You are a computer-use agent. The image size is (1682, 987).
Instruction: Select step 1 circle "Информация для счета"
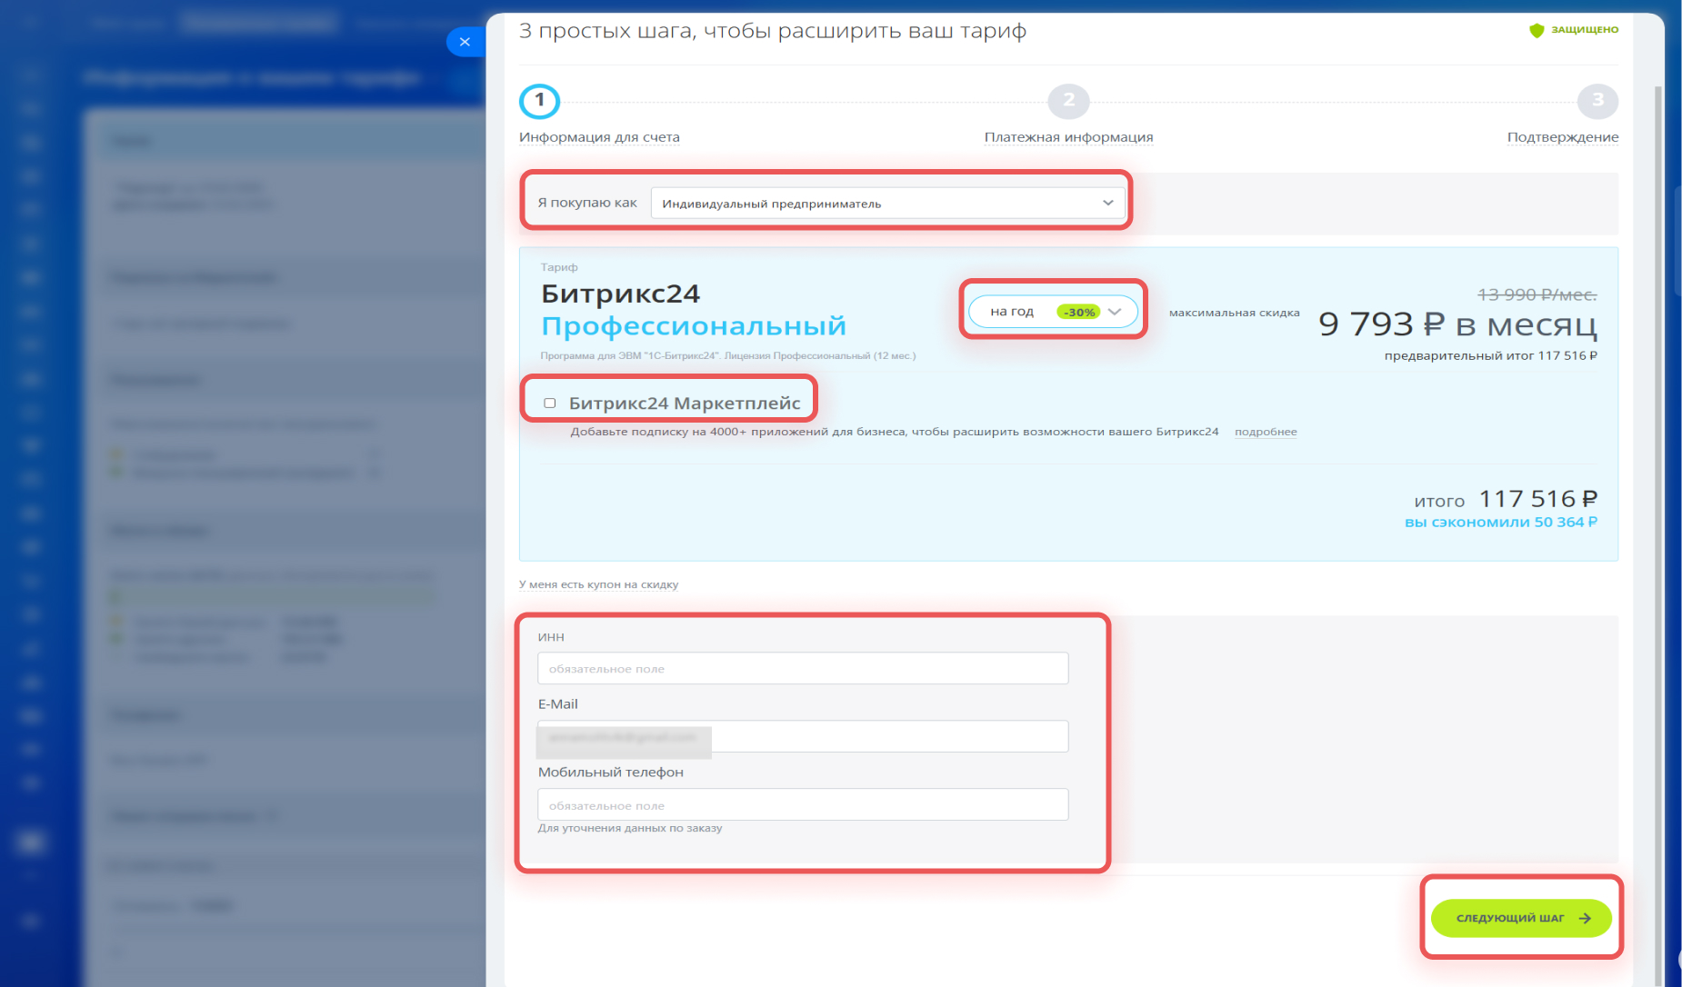point(540,101)
